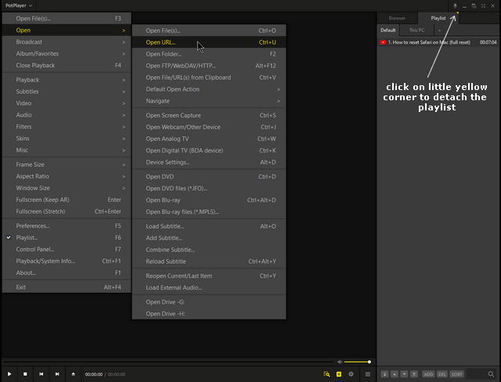Click the 00:00:00 elapsed time display

pos(94,374)
